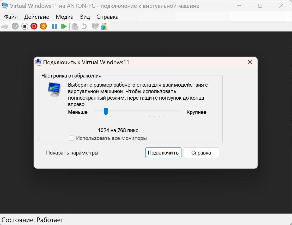The height and width of the screenshot is (225, 292).
Task: Click the Крупнее label
Action: tap(197, 112)
